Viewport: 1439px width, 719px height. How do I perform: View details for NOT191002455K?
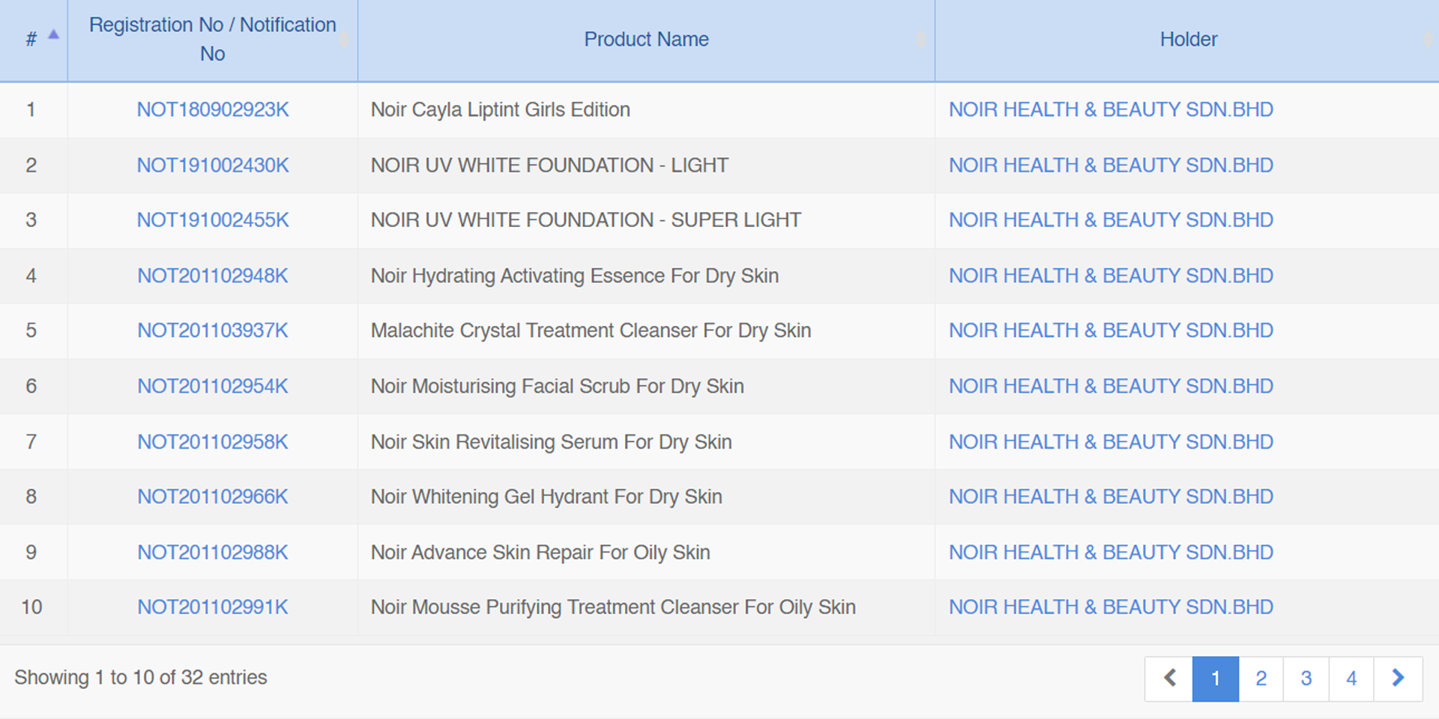coord(213,220)
